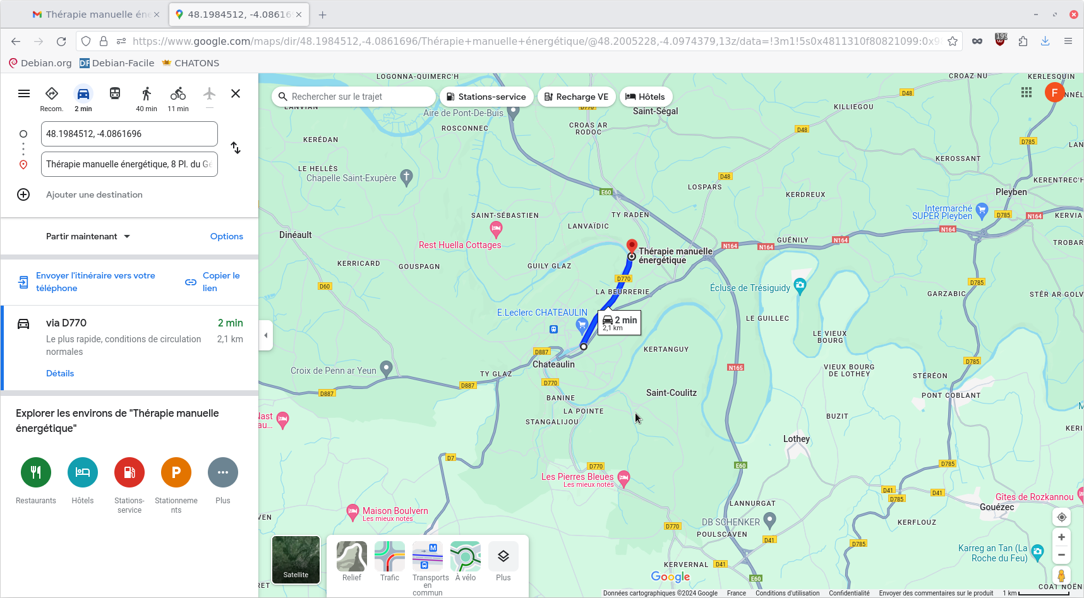Click the Rest Huella Cottages marker
Image resolution: width=1084 pixels, height=598 pixels.
pos(496,229)
